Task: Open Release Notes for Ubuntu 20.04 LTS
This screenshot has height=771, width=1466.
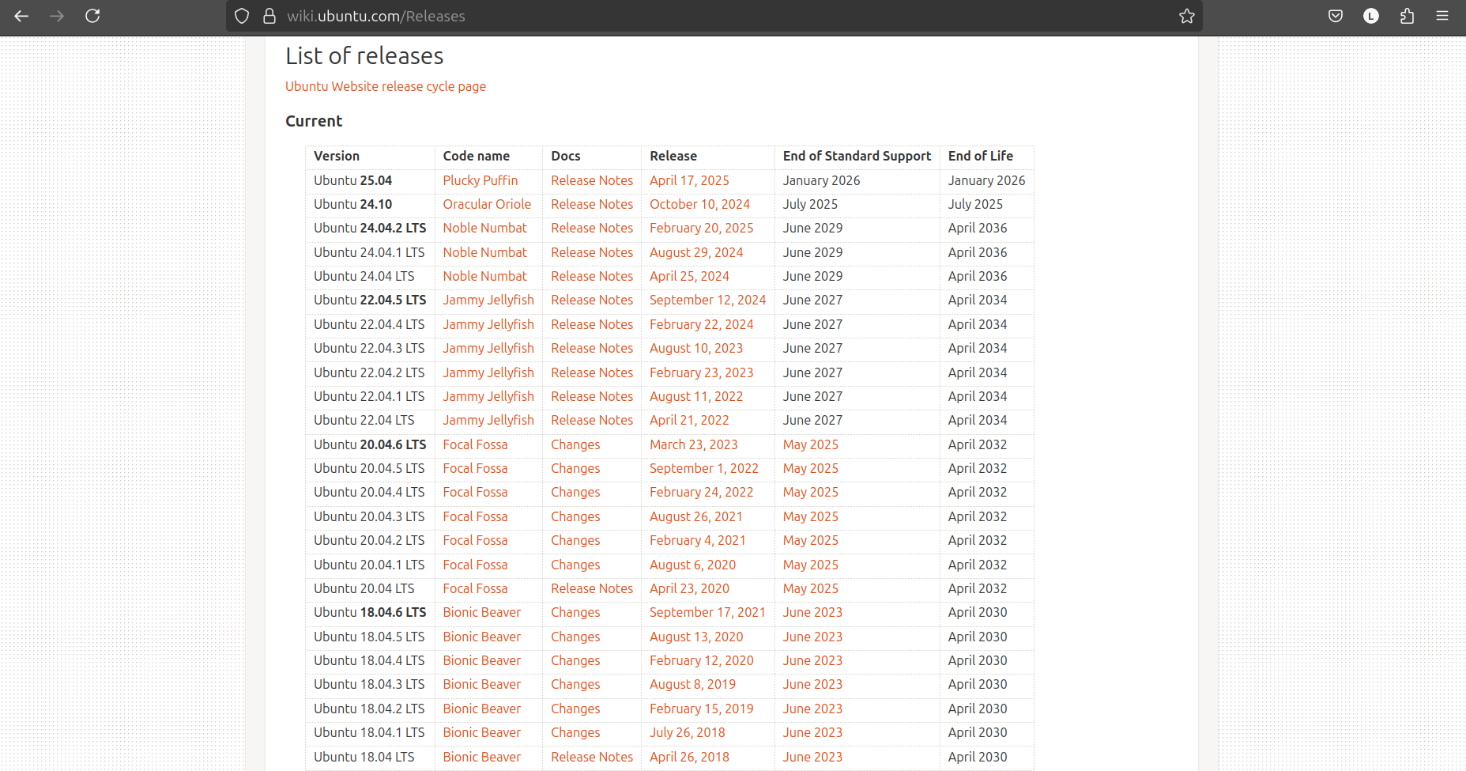Action: click(x=592, y=588)
